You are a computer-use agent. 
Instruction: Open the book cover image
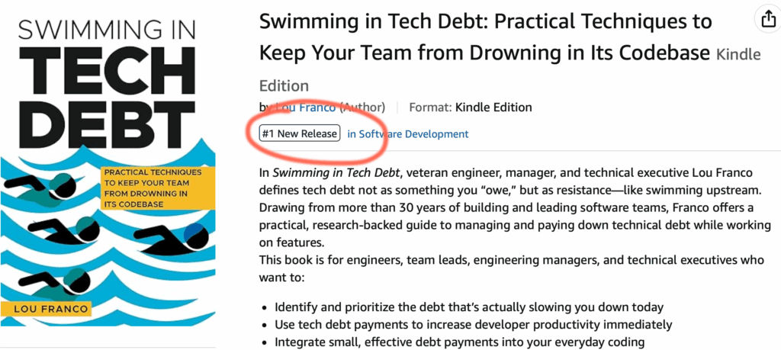[x=108, y=172]
